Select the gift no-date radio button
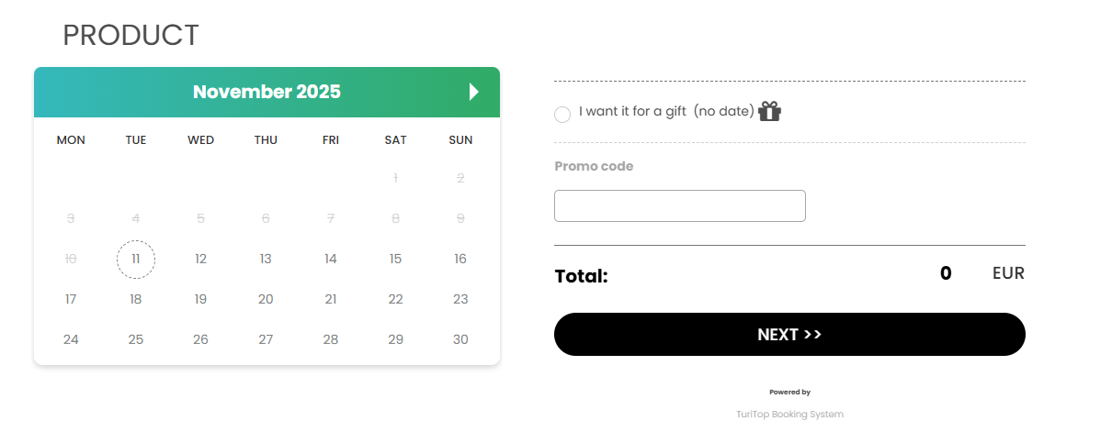The width and height of the screenshot is (1112, 443). coord(562,114)
